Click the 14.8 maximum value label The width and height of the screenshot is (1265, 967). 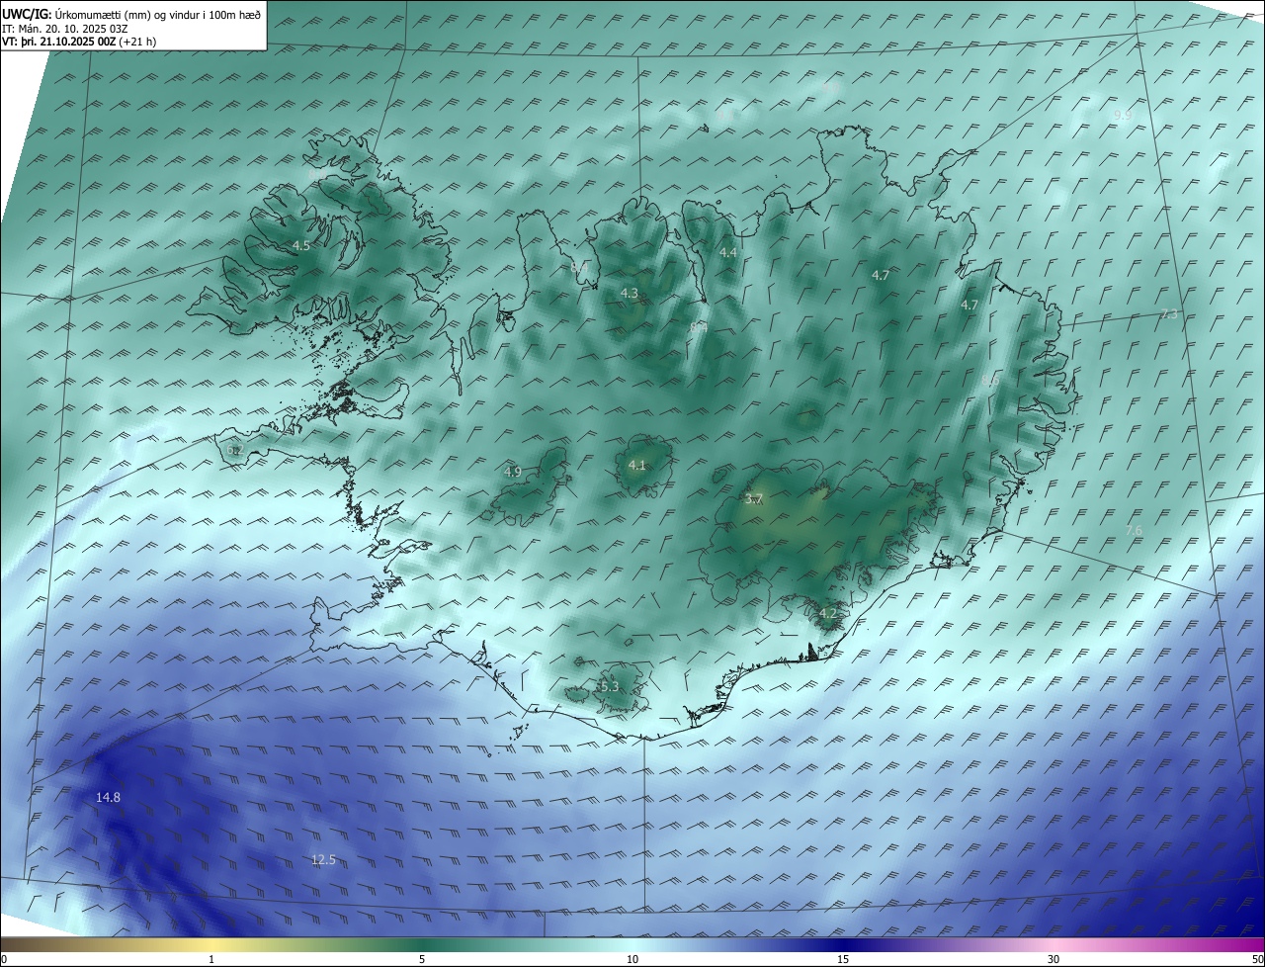point(108,797)
